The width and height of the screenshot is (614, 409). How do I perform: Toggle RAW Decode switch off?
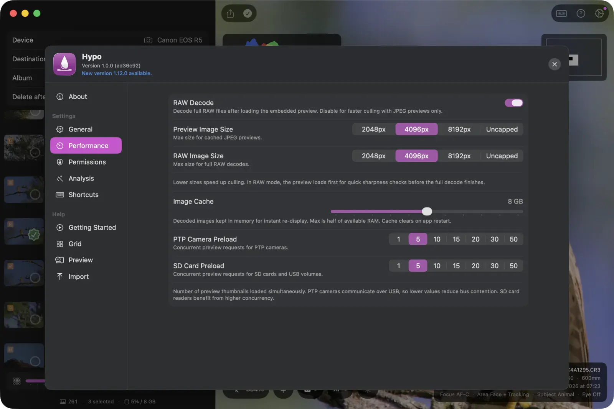tap(514, 103)
